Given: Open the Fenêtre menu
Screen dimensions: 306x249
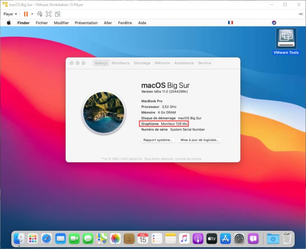Looking at the screenshot, I should pyautogui.click(x=125, y=23).
